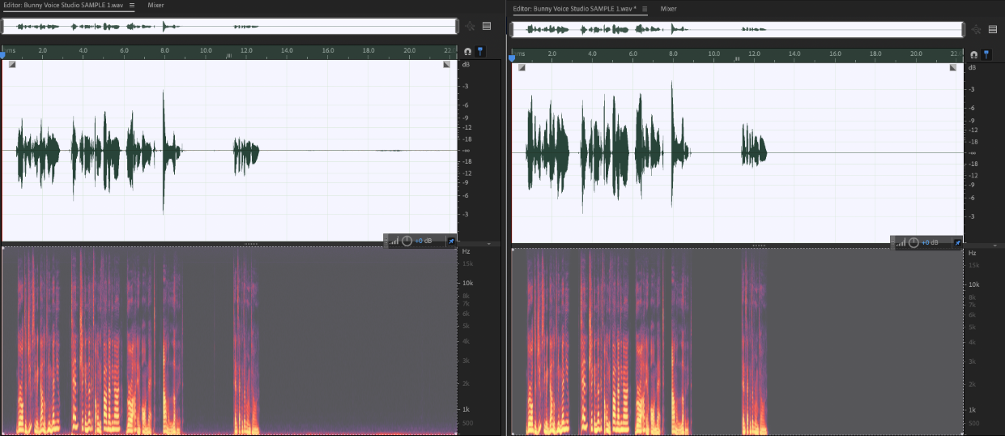Click the fade-in handle in the right waveform
This screenshot has width=1005, height=436.
(x=522, y=68)
